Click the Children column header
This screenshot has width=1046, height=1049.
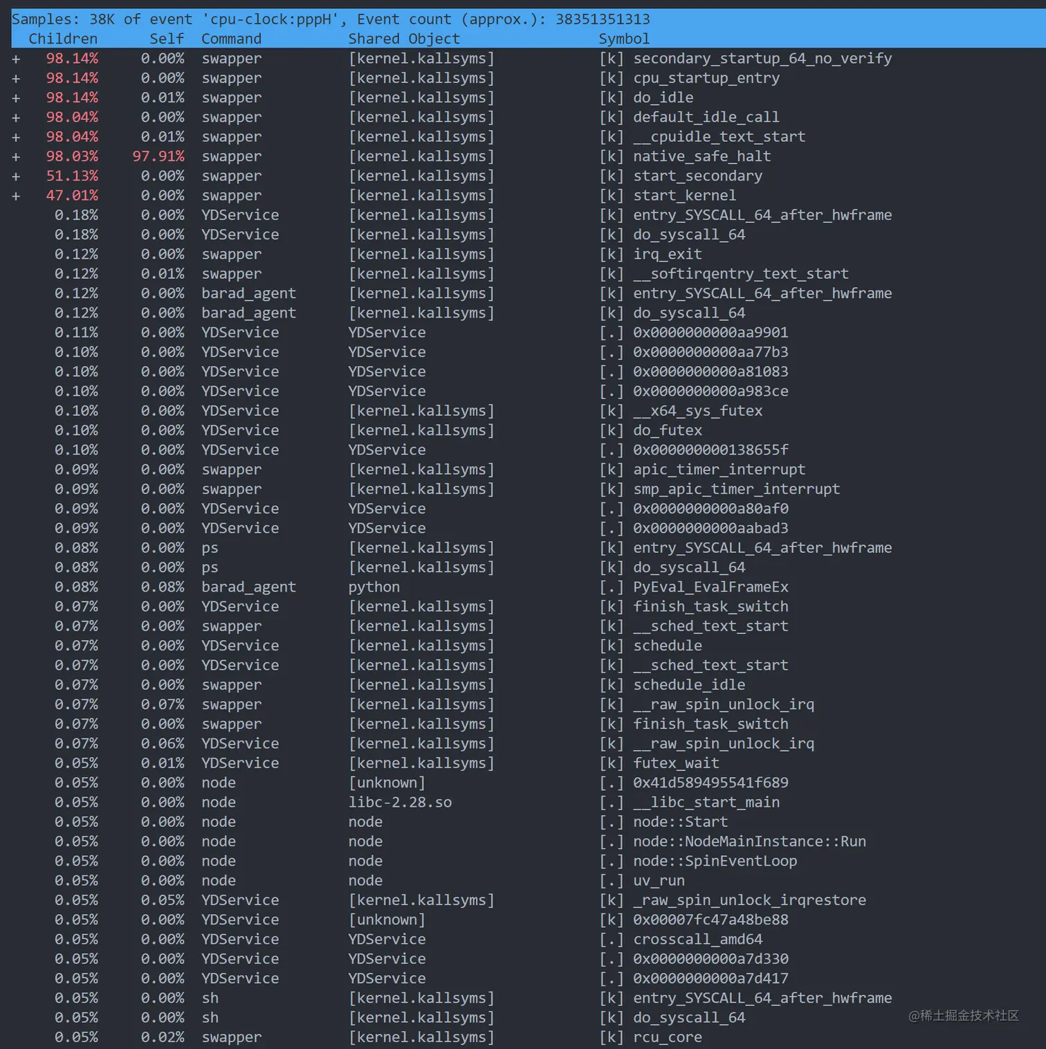tap(63, 39)
